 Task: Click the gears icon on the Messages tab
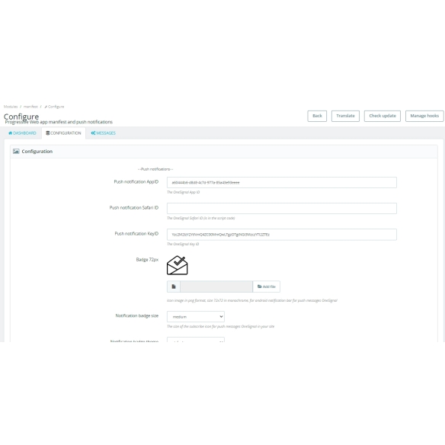click(93, 133)
